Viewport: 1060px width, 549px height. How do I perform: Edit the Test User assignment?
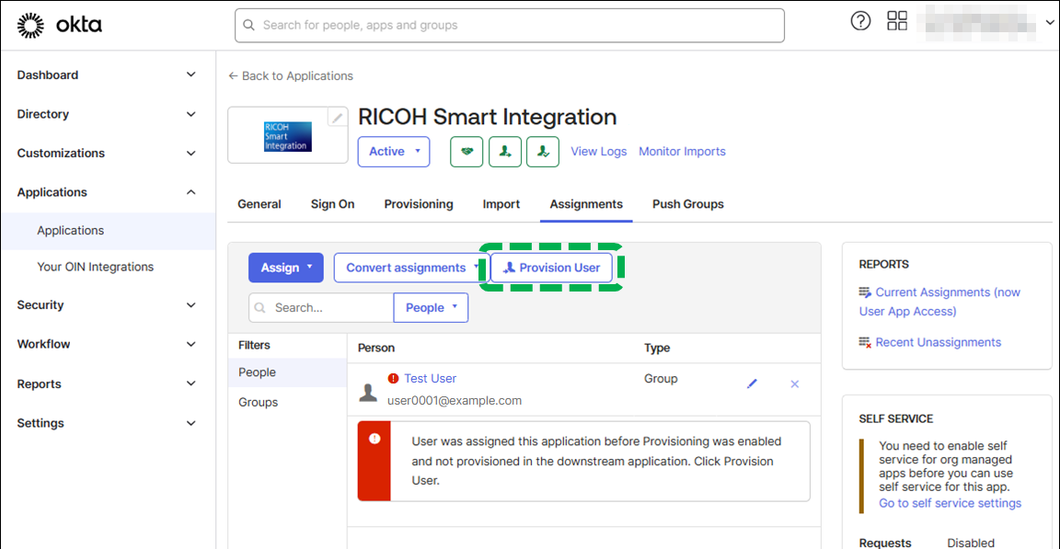click(x=752, y=383)
